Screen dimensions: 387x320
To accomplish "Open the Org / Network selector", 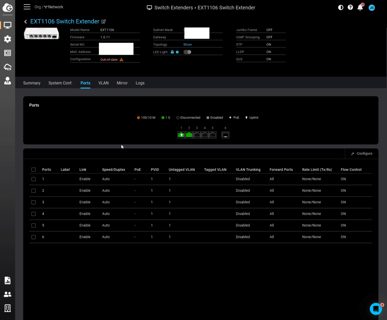I will click(49, 7).
